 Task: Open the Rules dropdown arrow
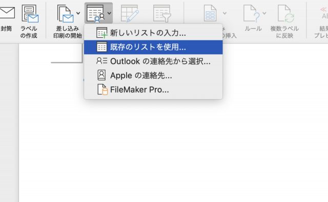coord(264,13)
